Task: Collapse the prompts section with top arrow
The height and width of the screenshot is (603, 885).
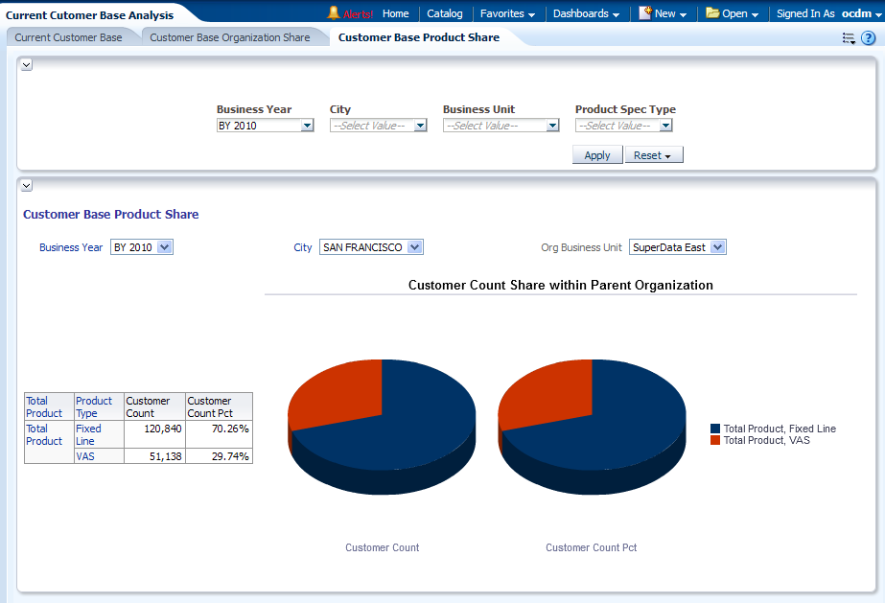Action: [x=27, y=64]
